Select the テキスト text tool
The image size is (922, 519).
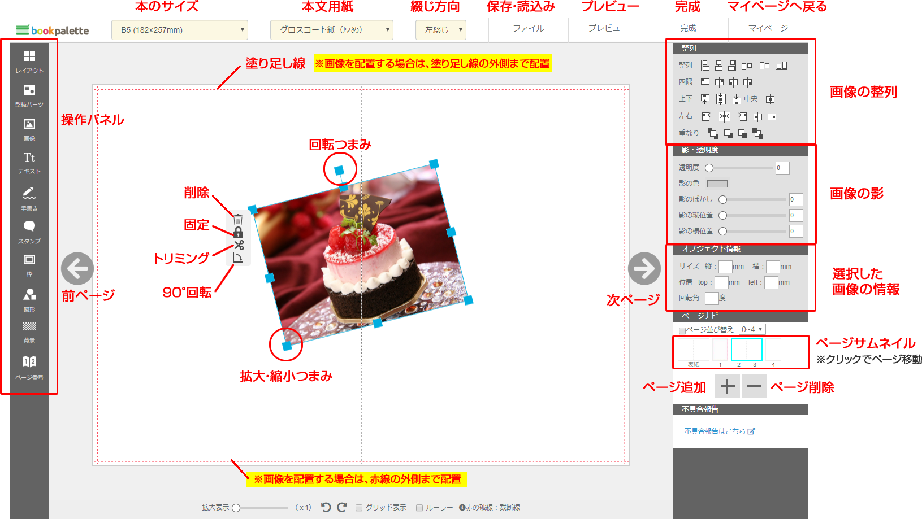[x=29, y=163]
